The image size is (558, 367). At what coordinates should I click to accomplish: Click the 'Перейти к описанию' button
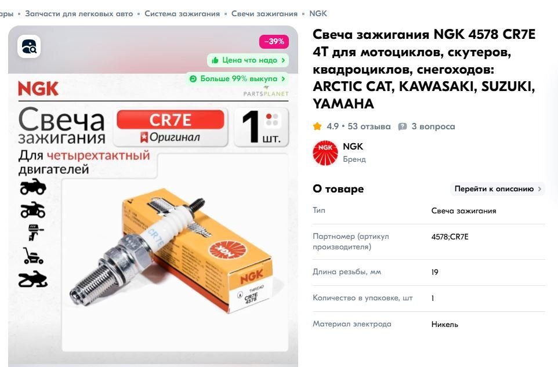[498, 189]
